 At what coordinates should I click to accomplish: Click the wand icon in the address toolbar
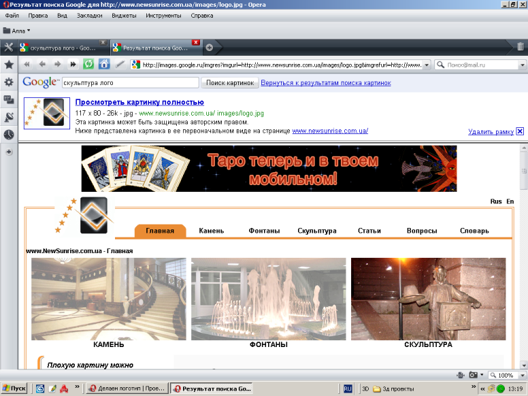(x=120, y=65)
